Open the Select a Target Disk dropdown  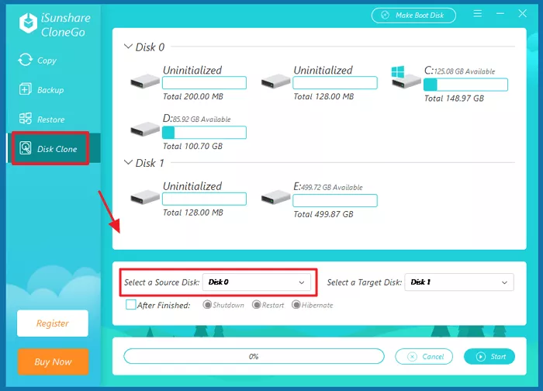[459, 282]
